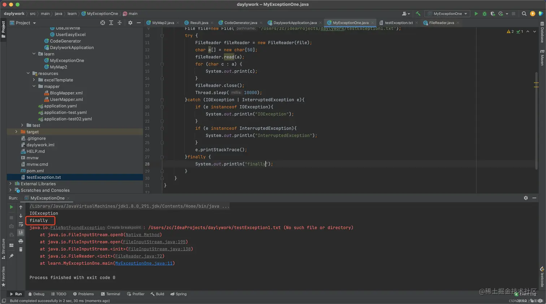Click Create breakpoint for FileNotFoundException
This screenshot has height=304, width=546.
click(124, 228)
